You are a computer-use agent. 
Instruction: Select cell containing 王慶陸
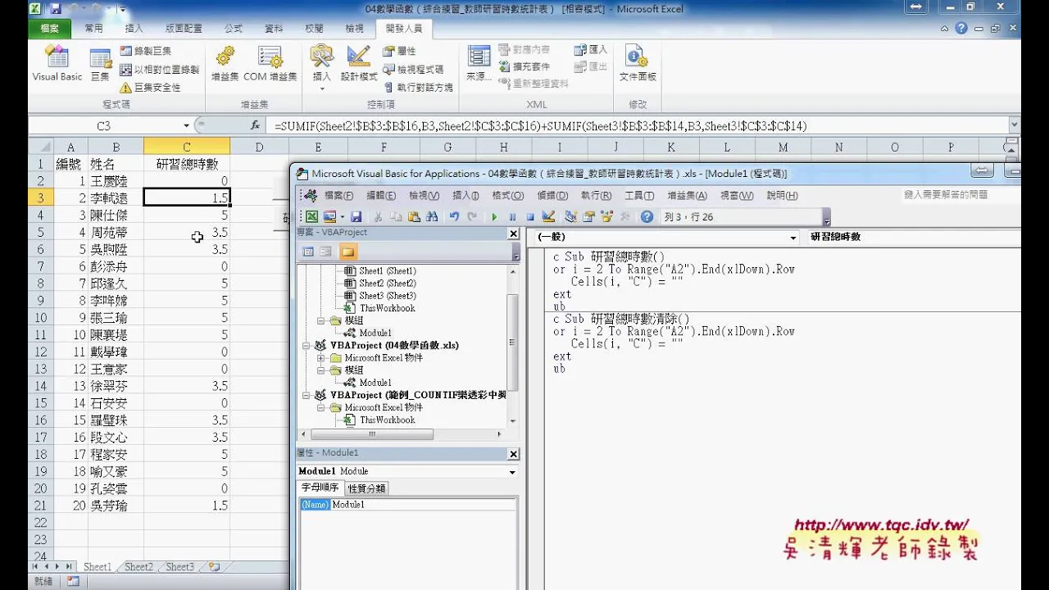[116, 180]
